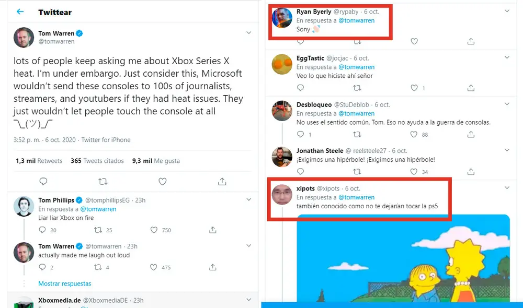Click the reply icon on Tom Warren's main tweet

tap(43, 181)
